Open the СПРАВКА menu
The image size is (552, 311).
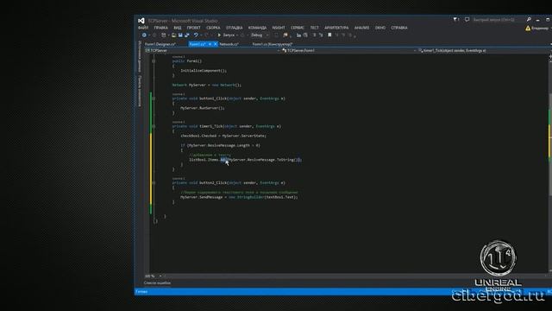point(399,28)
